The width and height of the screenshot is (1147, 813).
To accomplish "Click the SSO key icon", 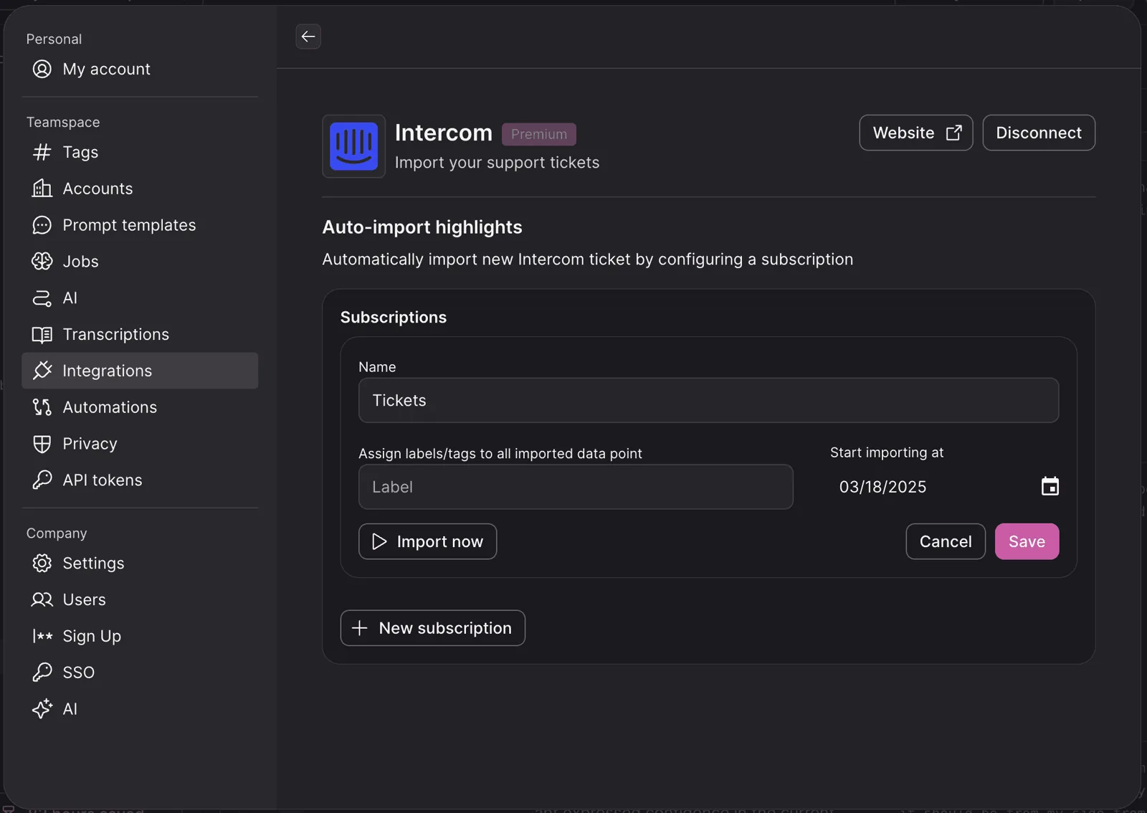I will coord(42,672).
